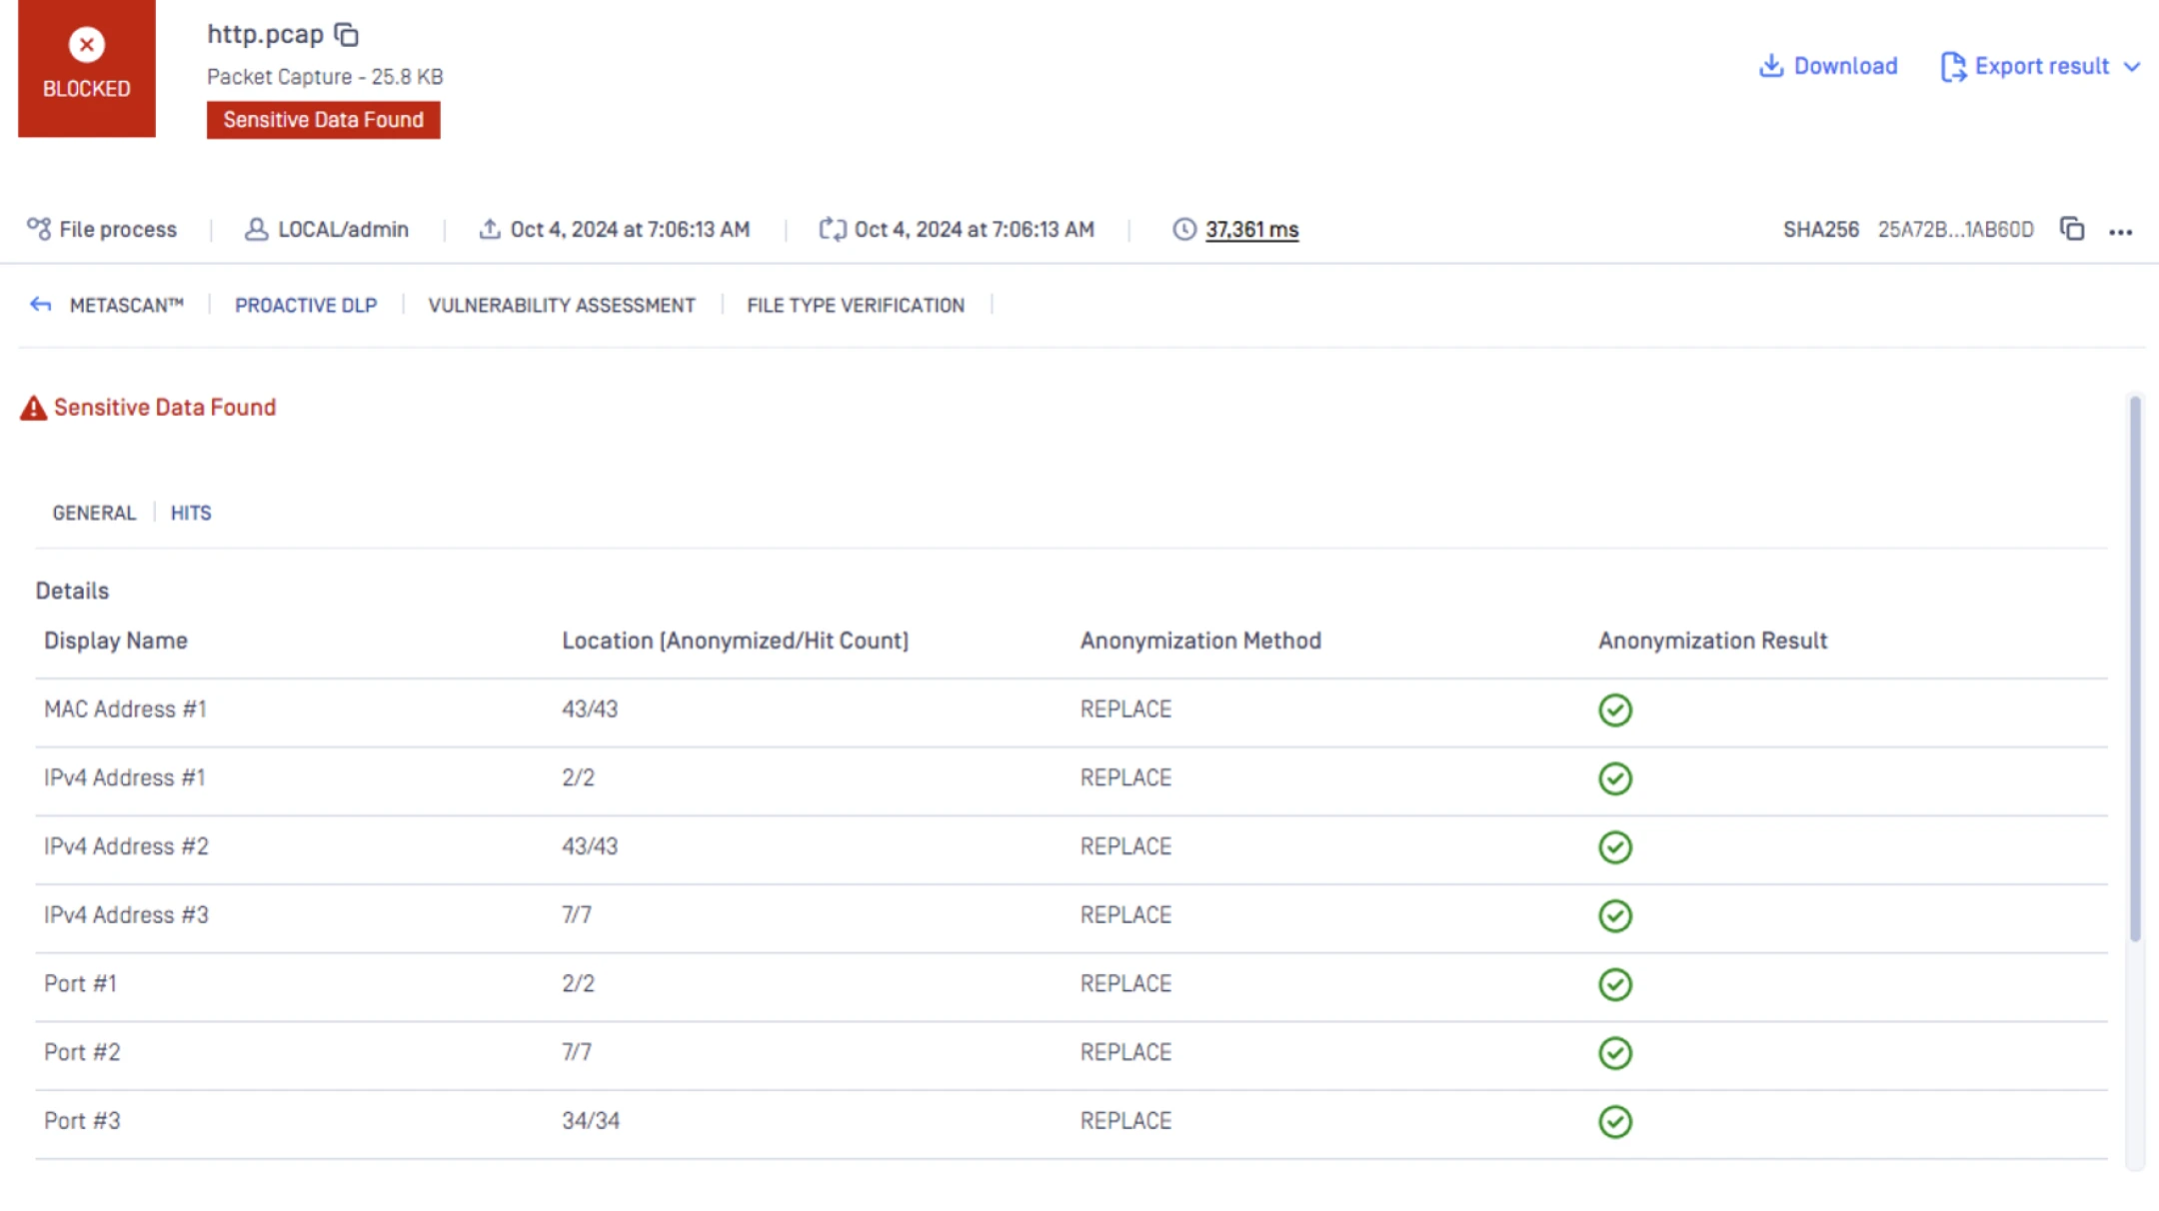Click Port #3 anonymization result checkmark
The width and height of the screenshot is (2159, 1211).
click(x=1614, y=1121)
